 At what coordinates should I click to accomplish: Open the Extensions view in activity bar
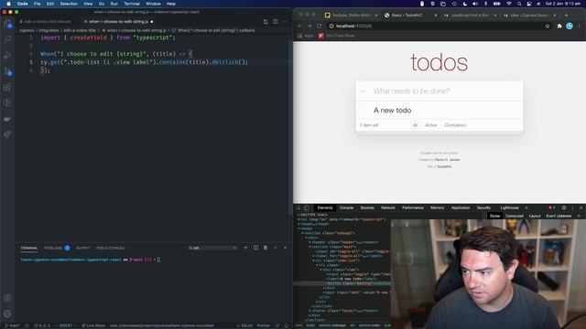(7, 88)
